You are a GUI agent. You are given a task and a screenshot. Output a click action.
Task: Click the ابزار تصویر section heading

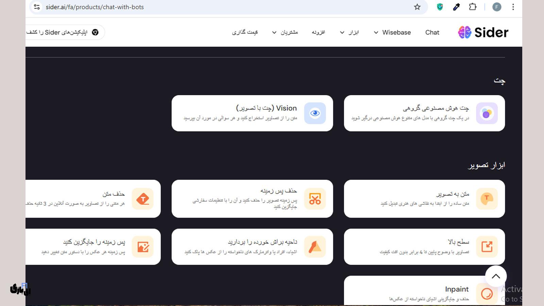(x=487, y=165)
